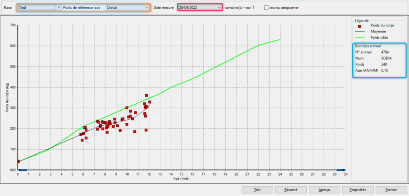Click the Poids value 248
Screen dimensions: 409x196
(x=384, y=64)
